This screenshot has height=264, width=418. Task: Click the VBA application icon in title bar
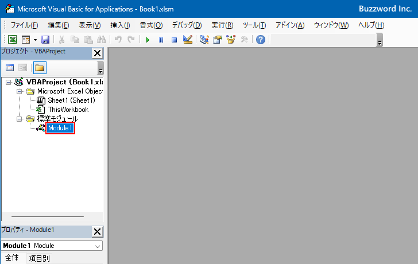pyautogui.click(x=10, y=9)
